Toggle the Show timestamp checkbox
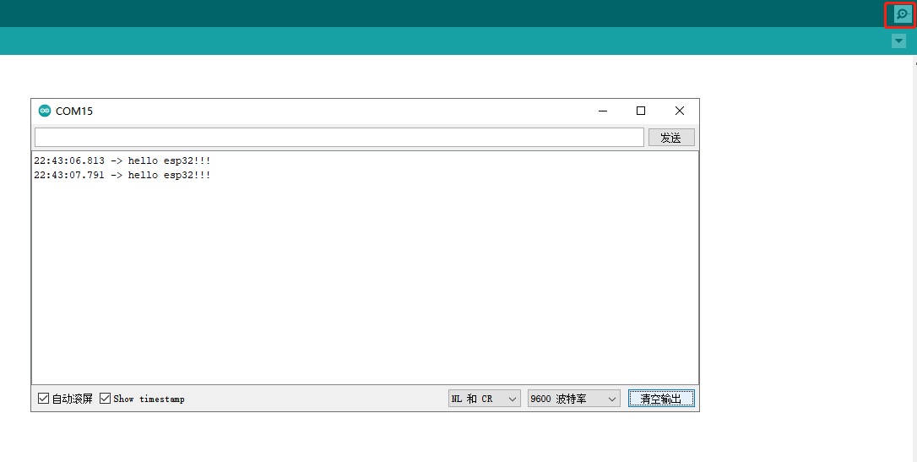 106,399
